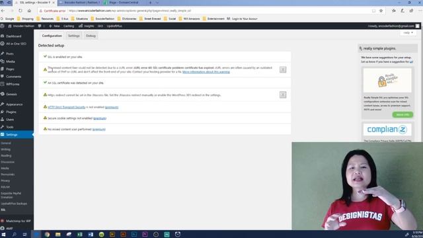The width and height of the screenshot is (423, 238).
Task: Open the Google bookmark
Action: point(7,19)
